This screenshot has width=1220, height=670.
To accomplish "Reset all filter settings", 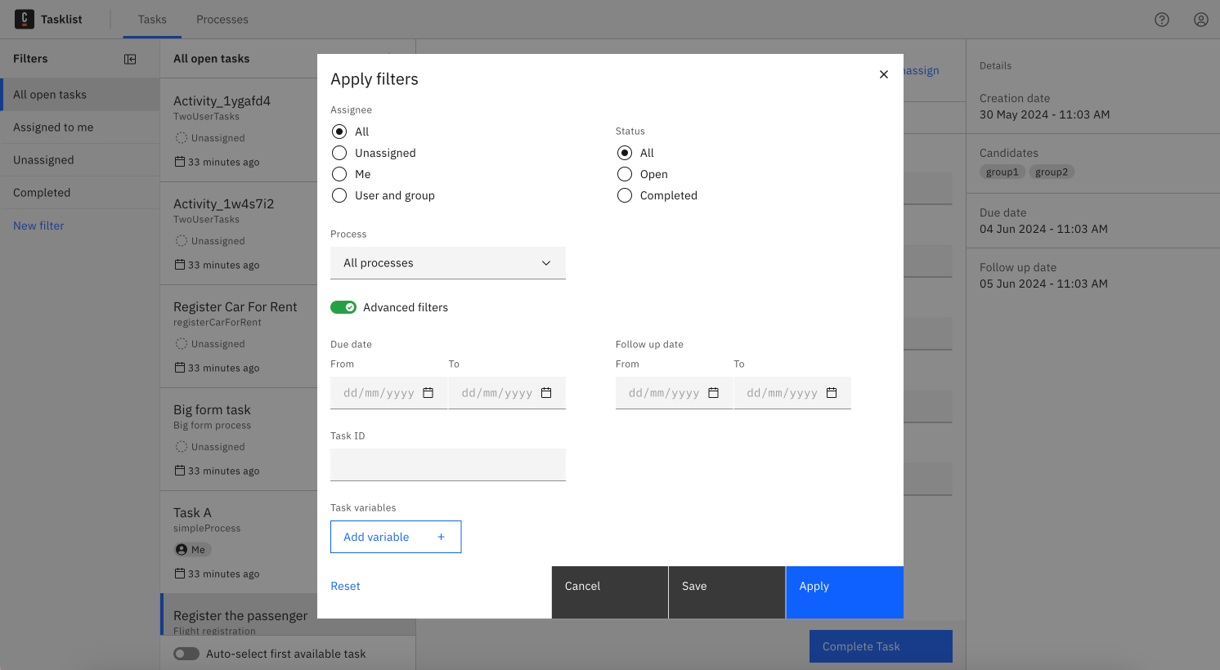I will (345, 586).
